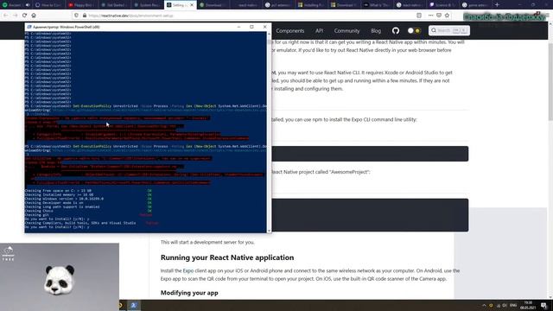This screenshot has width=553, height=311.
Task: Open the API nav menu item
Action: (319, 31)
